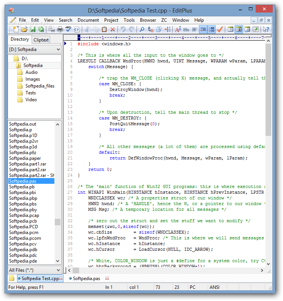Close the Softpedia Test.cpp document tab
This screenshot has width=283, height=301.
(61, 278)
